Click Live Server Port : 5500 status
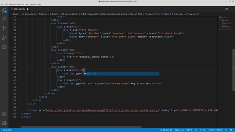Viewport: 235px width, 132px height. [x=215, y=130]
